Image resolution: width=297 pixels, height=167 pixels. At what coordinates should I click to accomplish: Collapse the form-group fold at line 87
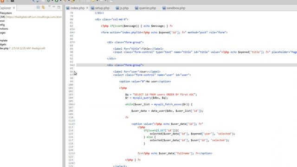[74, 42]
